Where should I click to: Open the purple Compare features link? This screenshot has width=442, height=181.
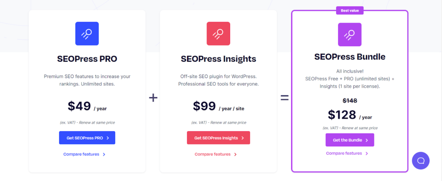pyautogui.click(x=347, y=153)
